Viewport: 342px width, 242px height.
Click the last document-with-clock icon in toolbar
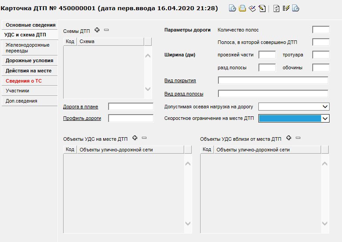(x=296, y=8)
